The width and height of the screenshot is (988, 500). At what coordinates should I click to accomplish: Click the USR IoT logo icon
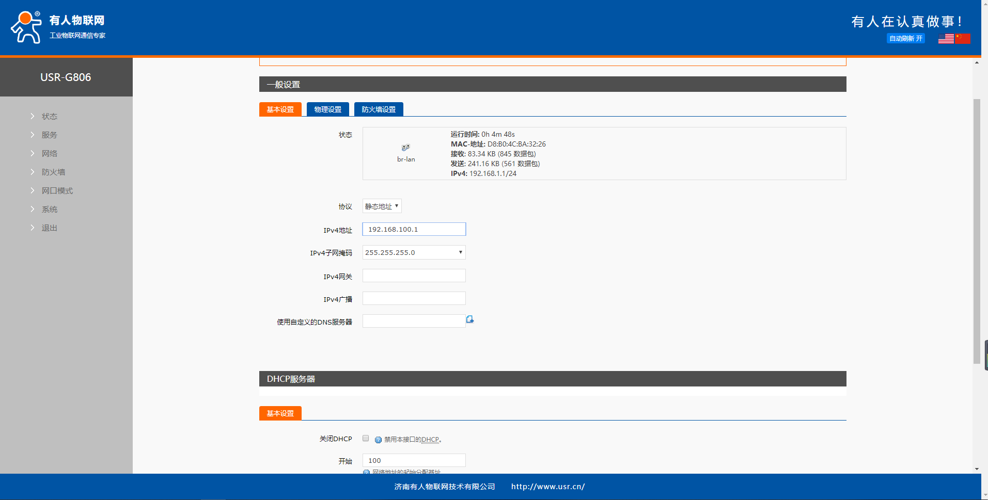pos(26,27)
